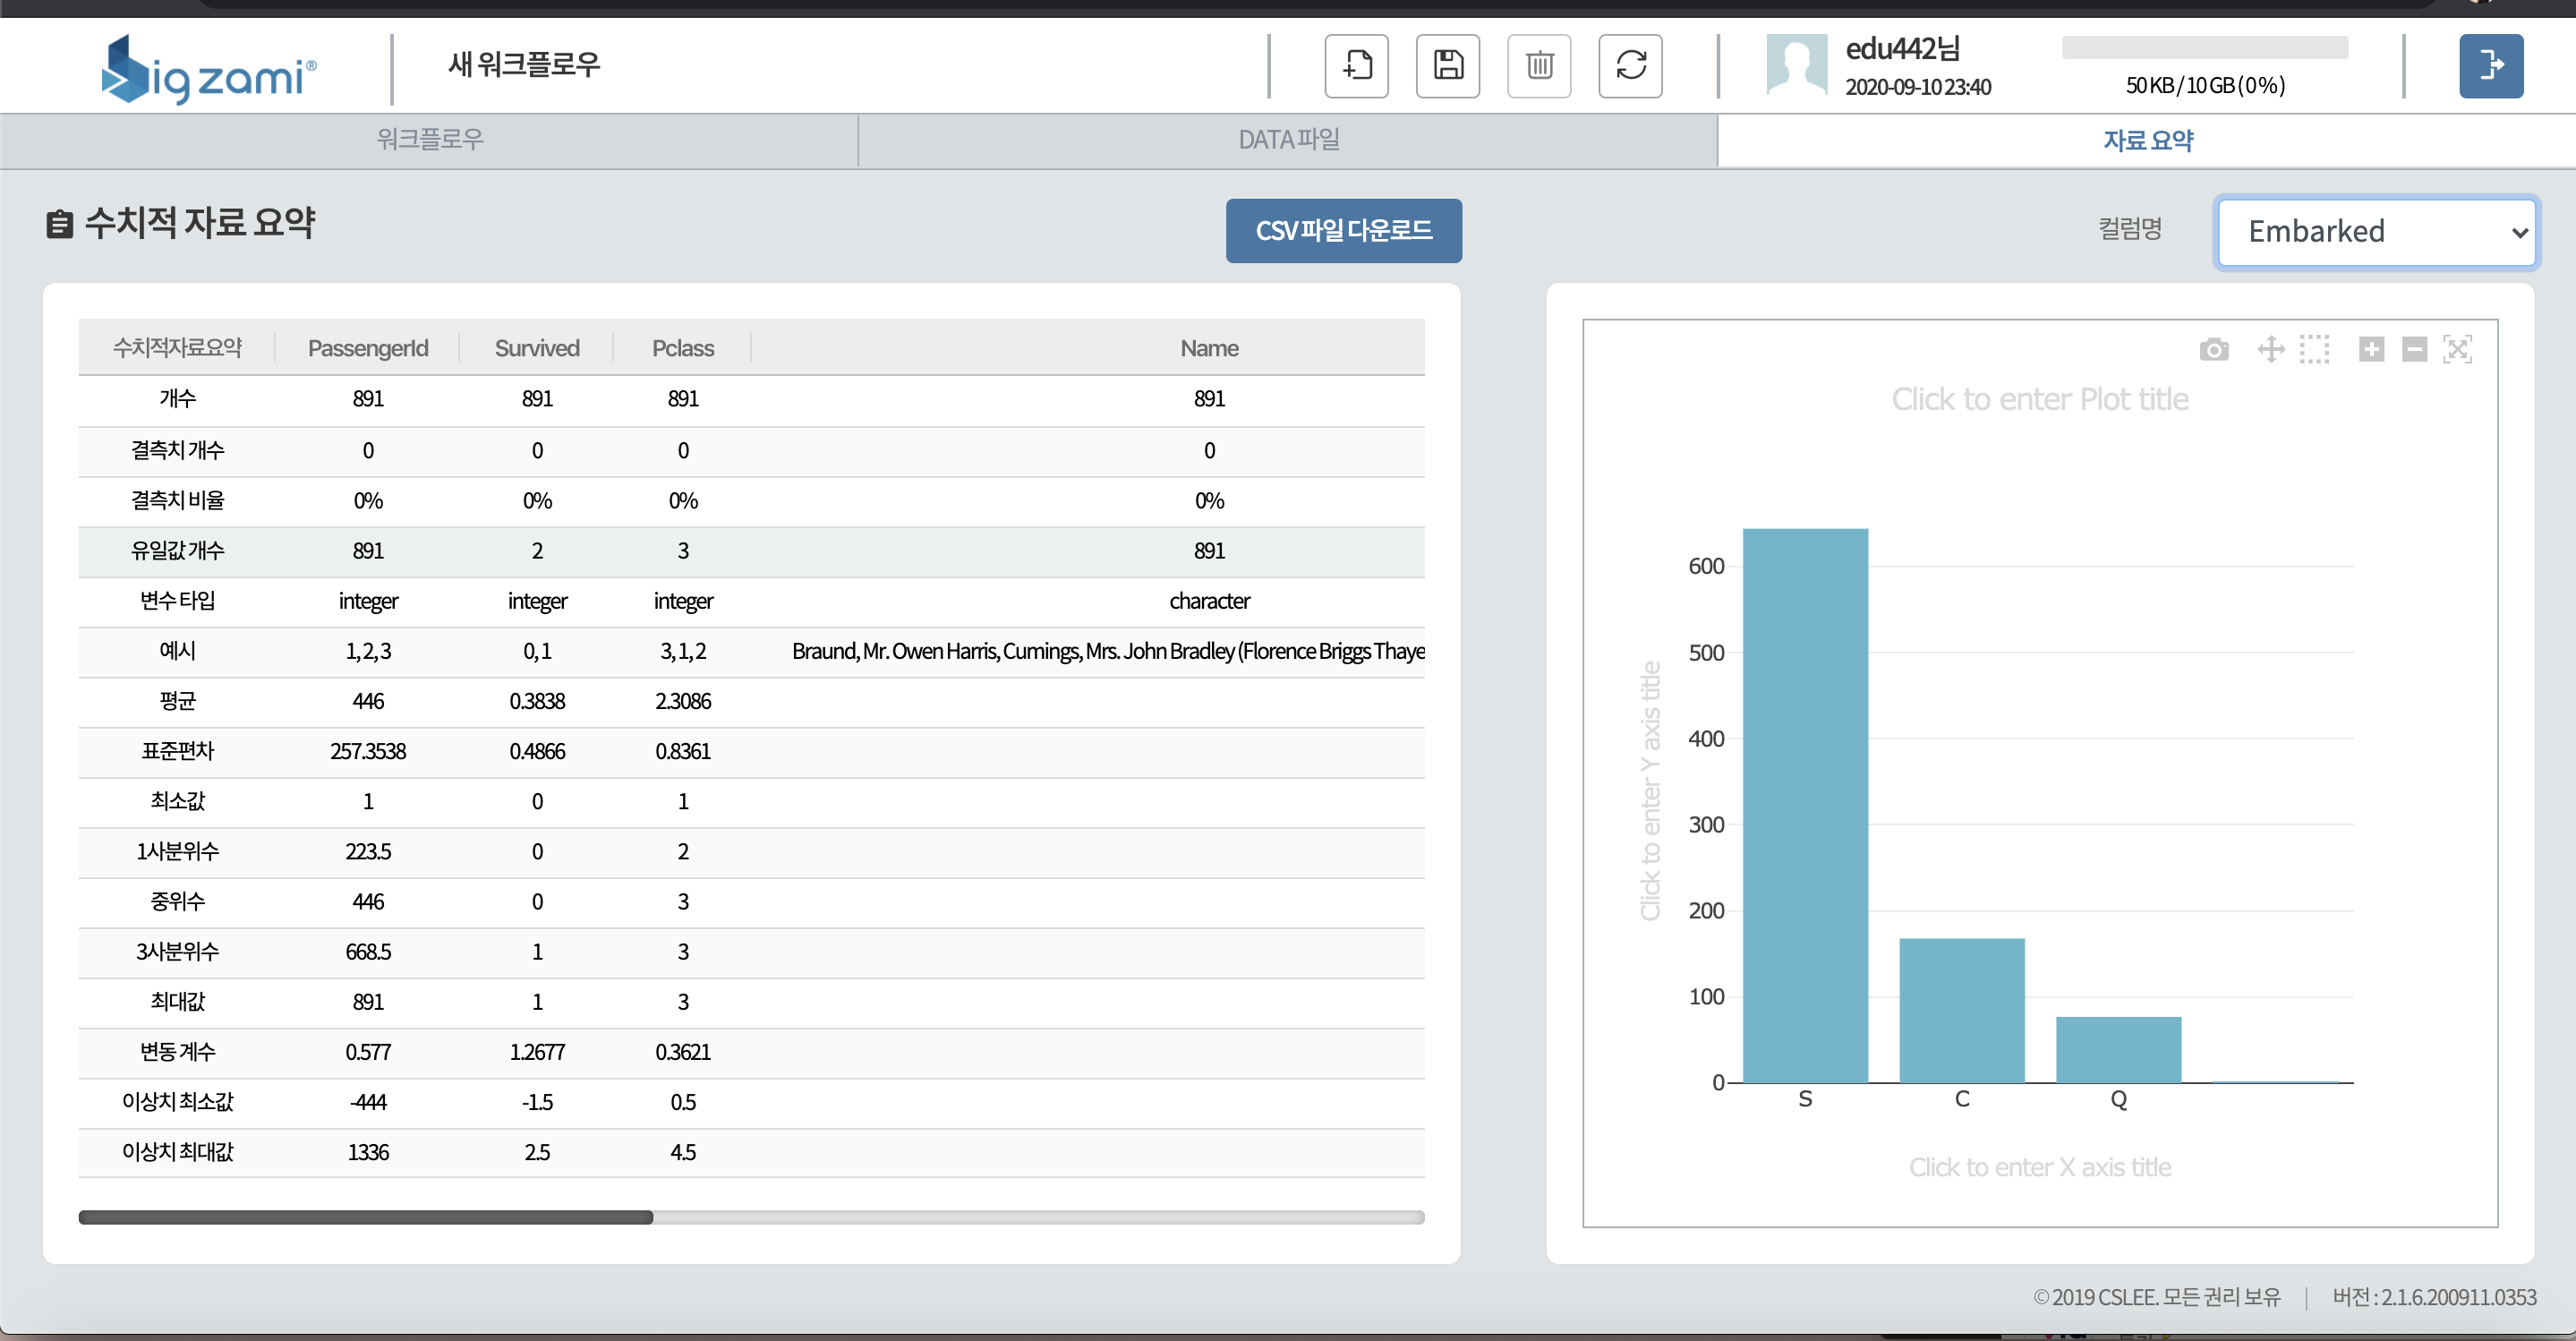Select the box select chart tool
2576x1341 pixels.
pos(2314,349)
